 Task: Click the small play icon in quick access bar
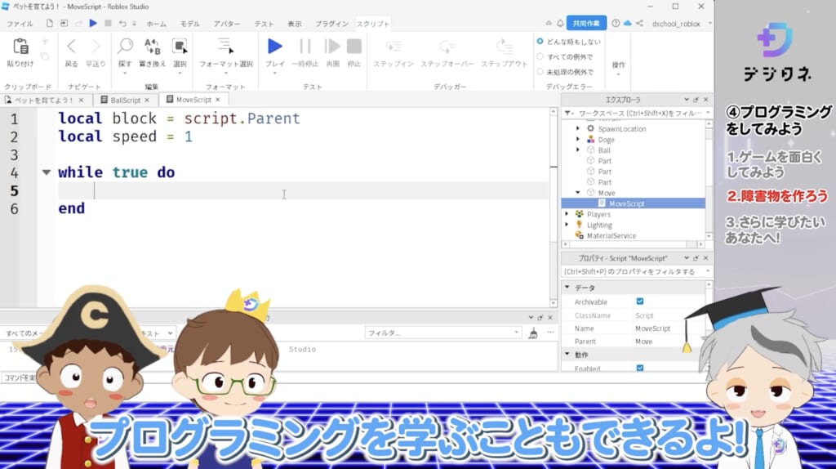coord(93,23)
